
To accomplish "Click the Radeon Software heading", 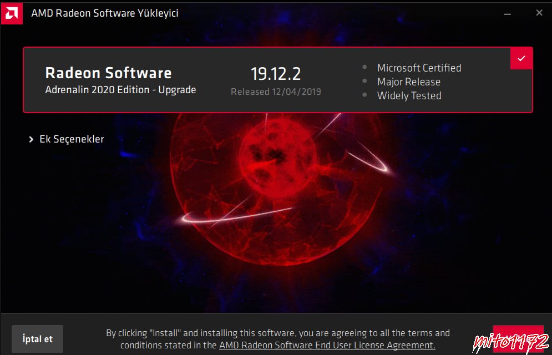I will (108, 73).
